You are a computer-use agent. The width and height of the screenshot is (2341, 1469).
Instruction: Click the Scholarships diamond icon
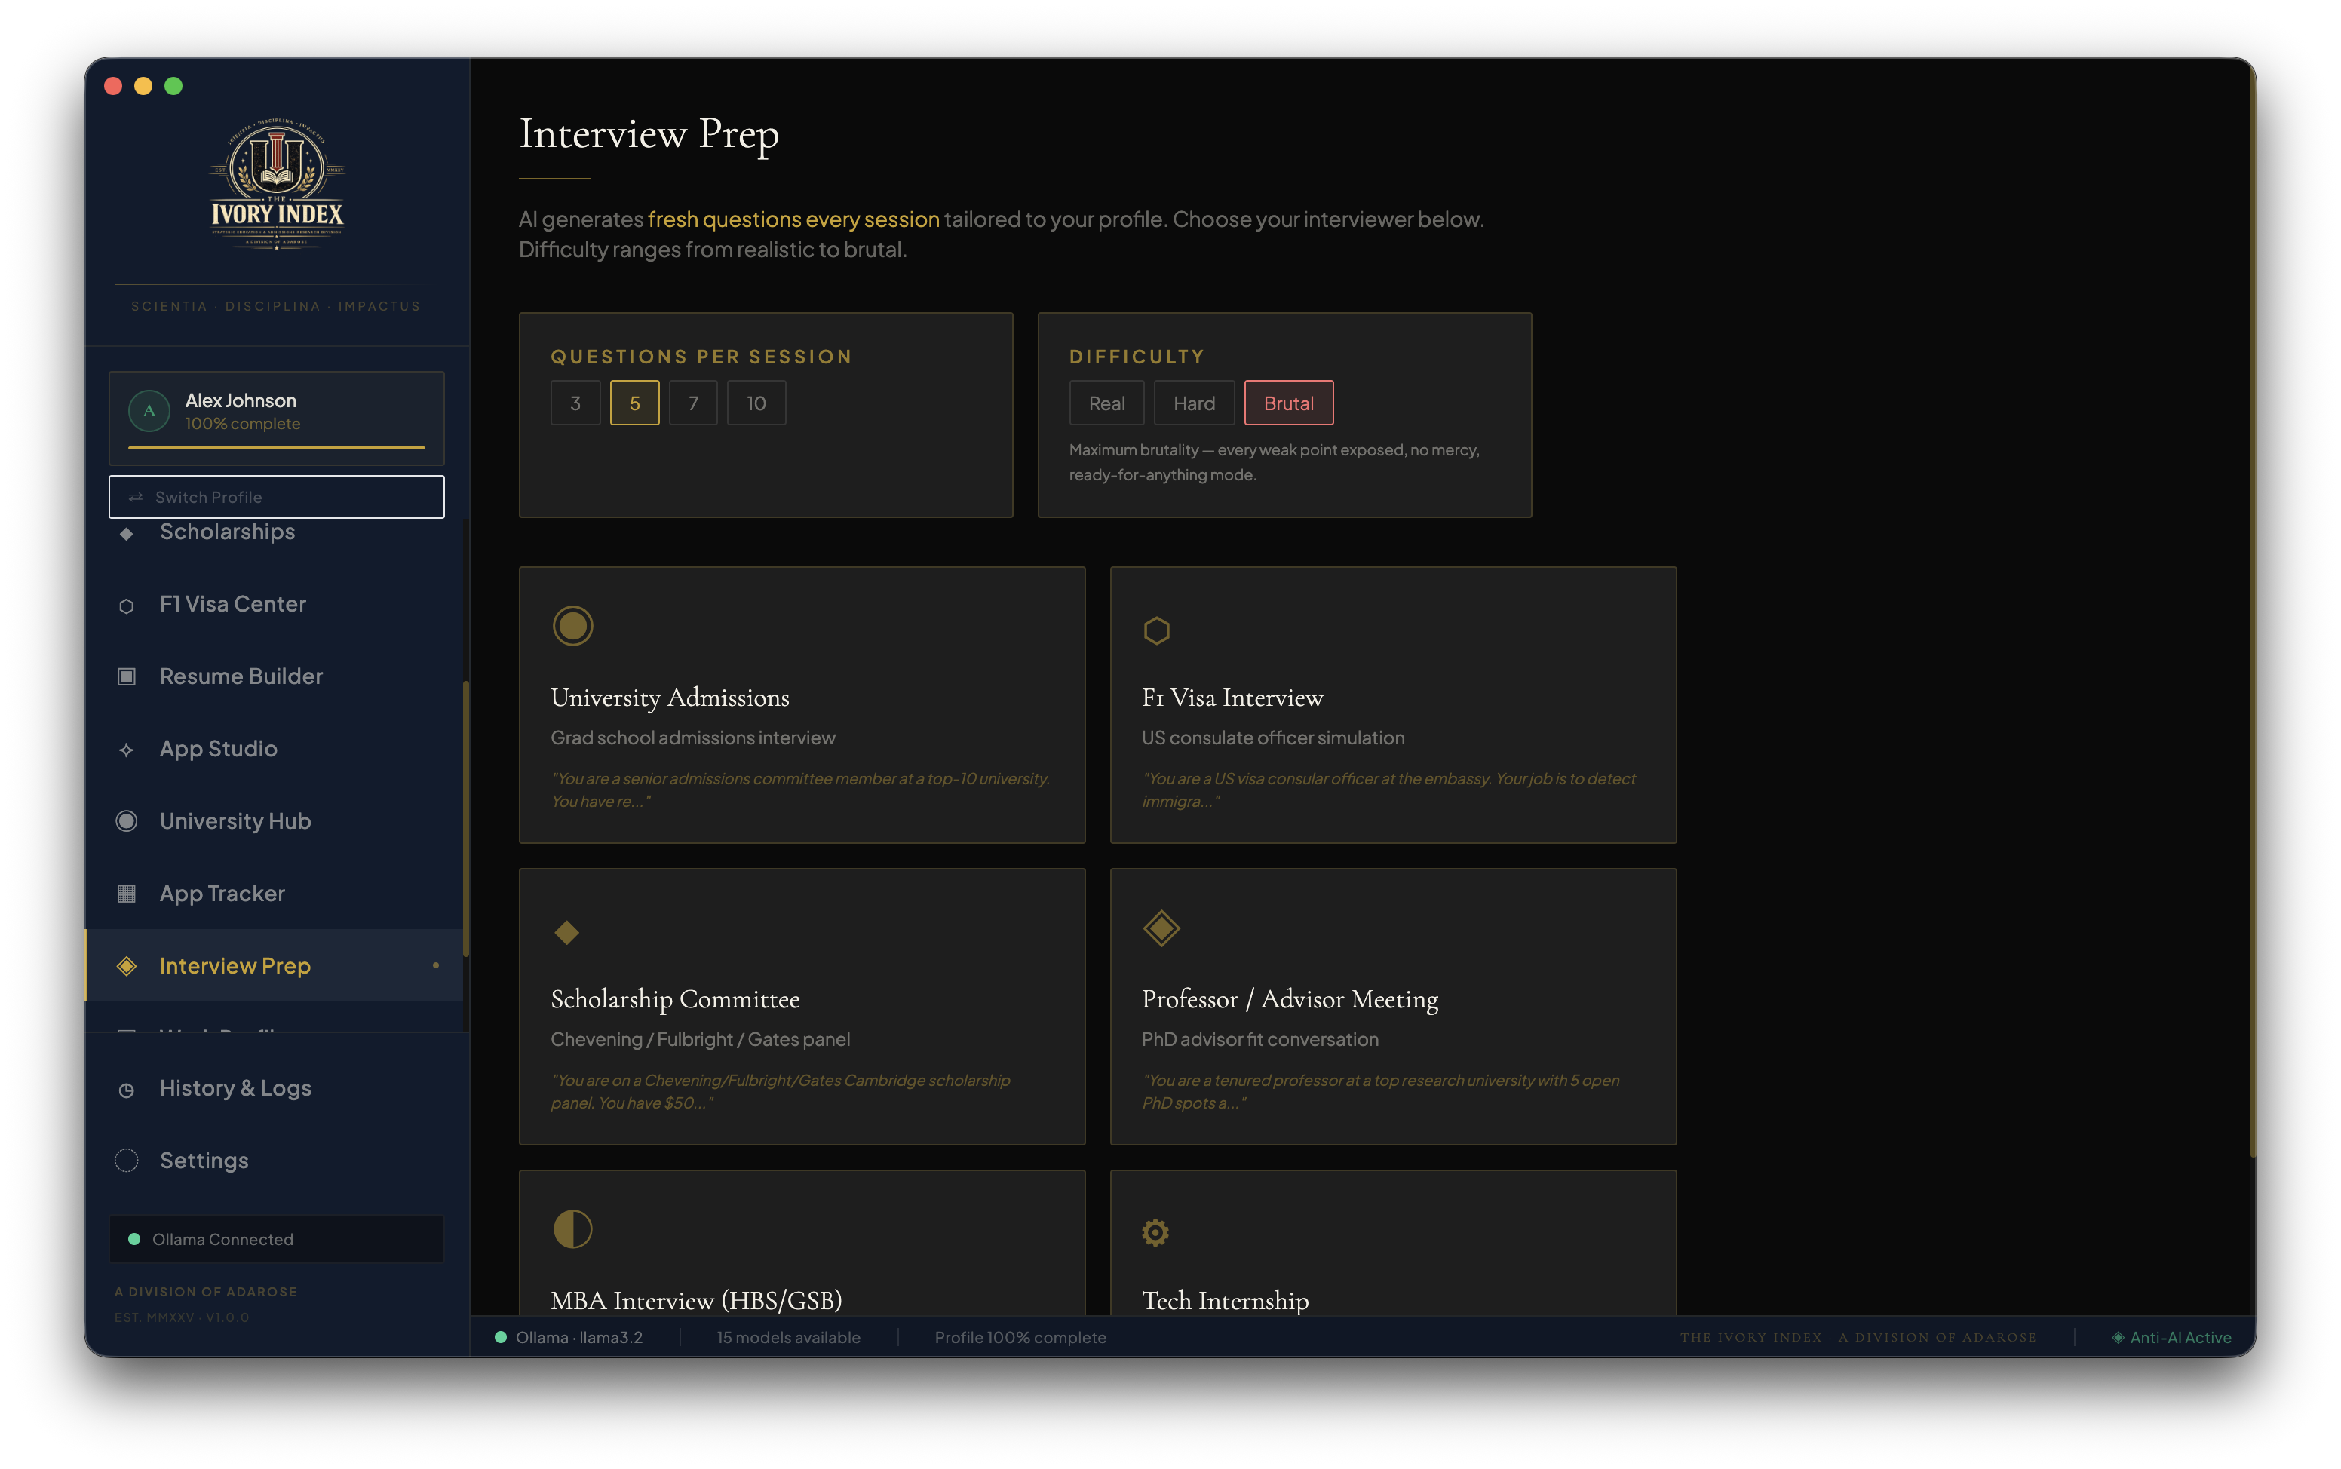click(126, 533)
